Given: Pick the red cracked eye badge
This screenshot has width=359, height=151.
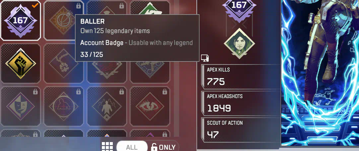Looking at the screenshot, I should (150, 106).
